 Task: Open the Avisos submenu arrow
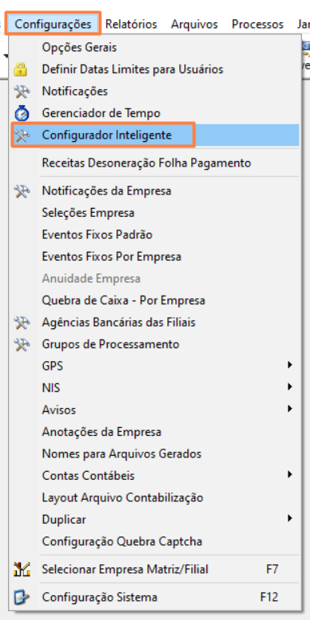[x=290, y=409]
